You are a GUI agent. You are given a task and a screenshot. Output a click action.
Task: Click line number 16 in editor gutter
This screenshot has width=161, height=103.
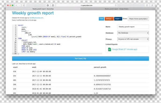click(15, 54)
